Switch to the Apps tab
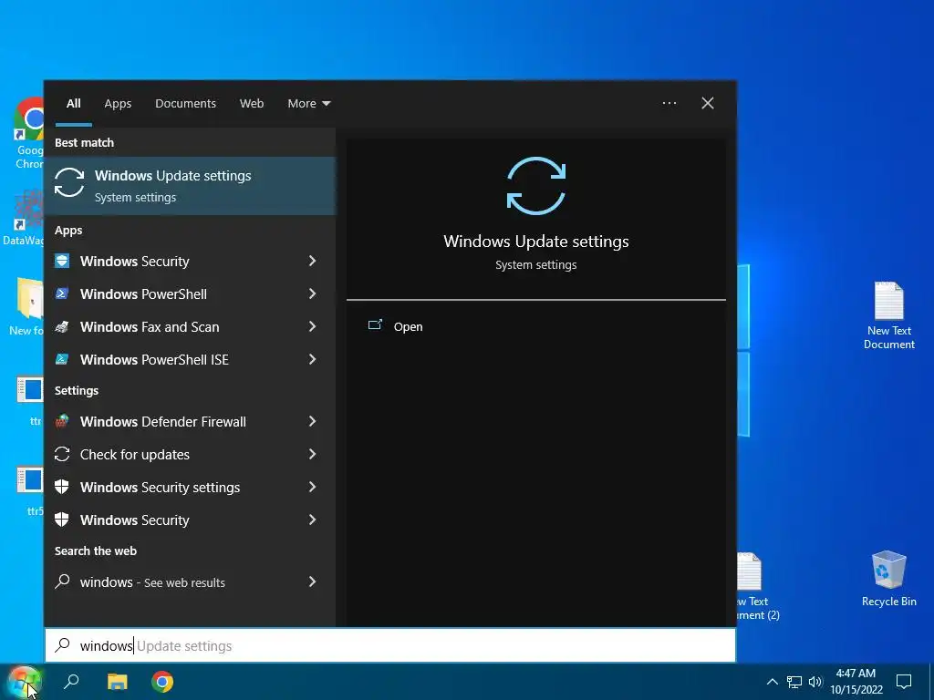This screenshot has height=700, width=934. coord(118,103)
